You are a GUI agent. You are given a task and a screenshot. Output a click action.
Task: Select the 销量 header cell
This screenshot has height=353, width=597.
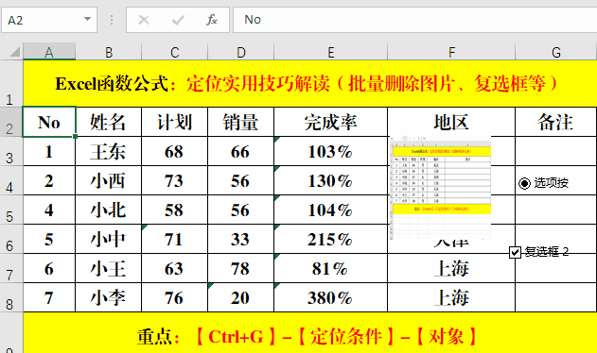[x=240, y=122]
